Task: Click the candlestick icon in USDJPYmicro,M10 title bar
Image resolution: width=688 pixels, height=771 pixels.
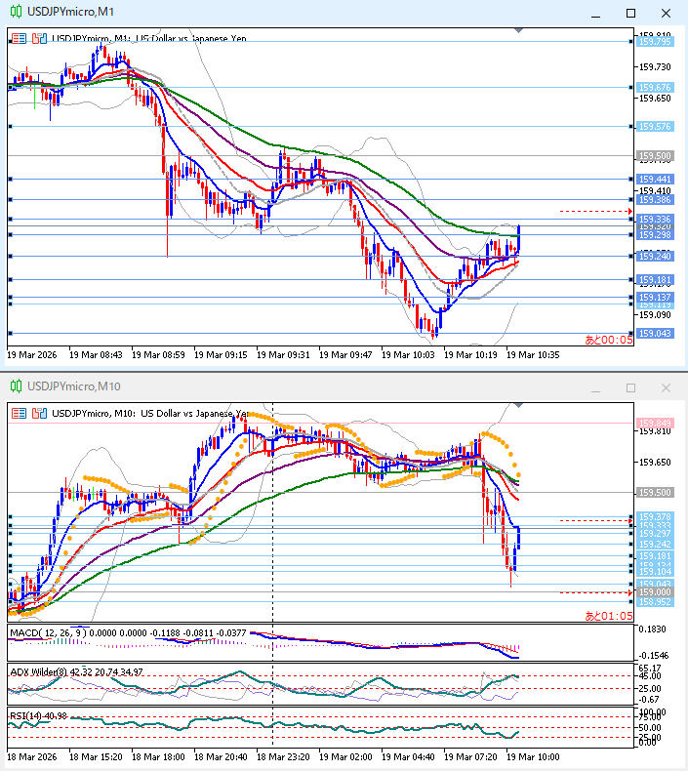Action: tap(14, 387)
